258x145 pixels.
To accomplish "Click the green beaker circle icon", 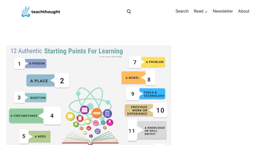I will [76, 124].
